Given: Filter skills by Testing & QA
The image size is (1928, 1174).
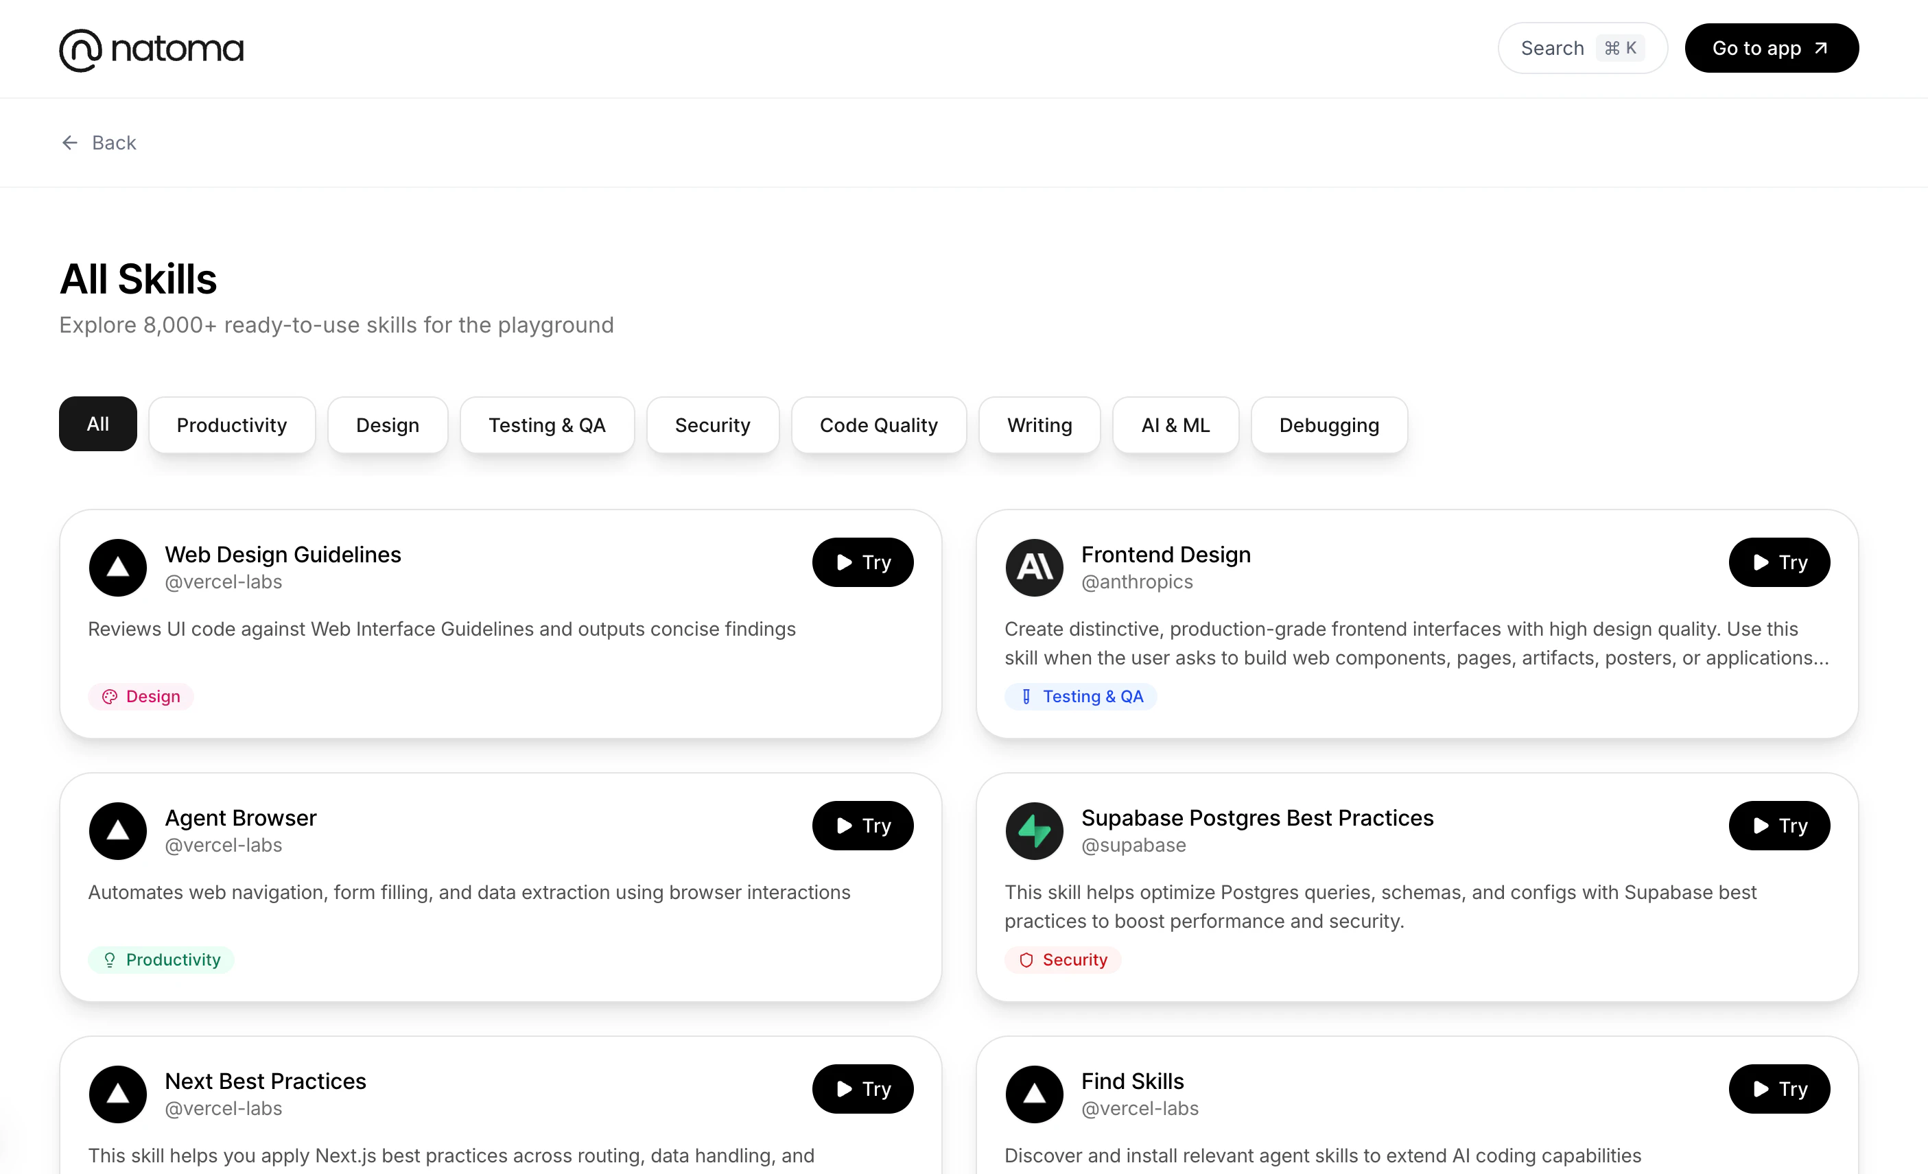Looking at the screenshot, I should 547,424.
